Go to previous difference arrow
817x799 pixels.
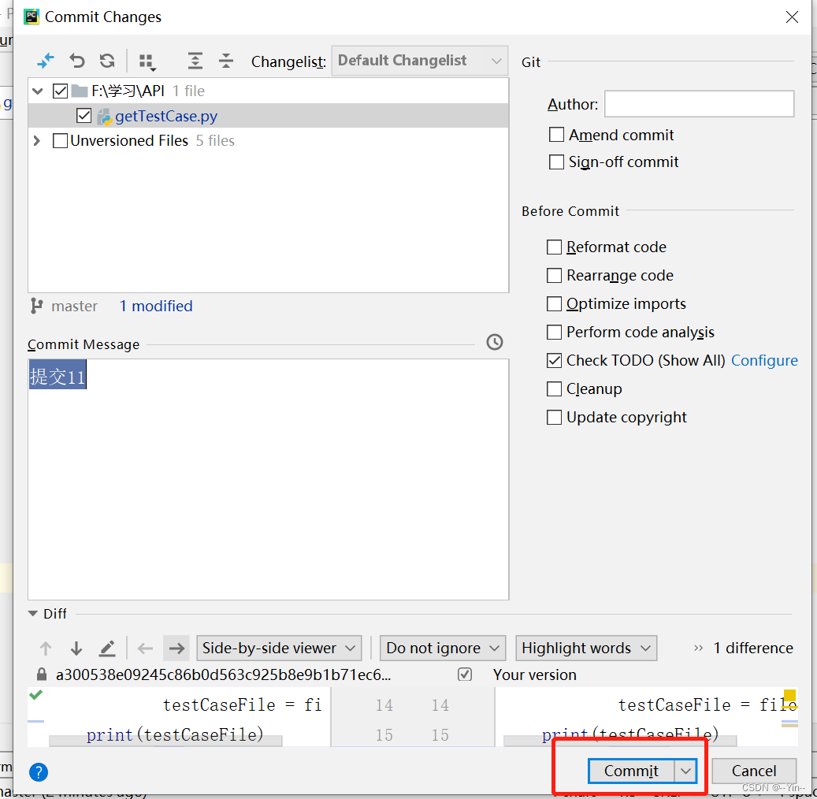46,648
